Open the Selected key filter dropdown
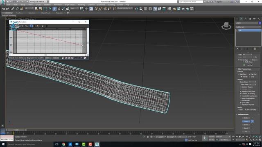The image size is (262, 147). point(223,137)
